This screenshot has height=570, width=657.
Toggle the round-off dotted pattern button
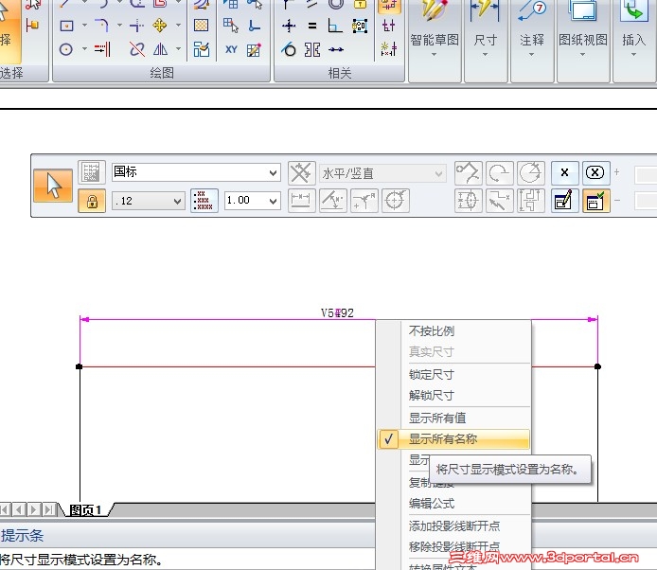point(204,201)
